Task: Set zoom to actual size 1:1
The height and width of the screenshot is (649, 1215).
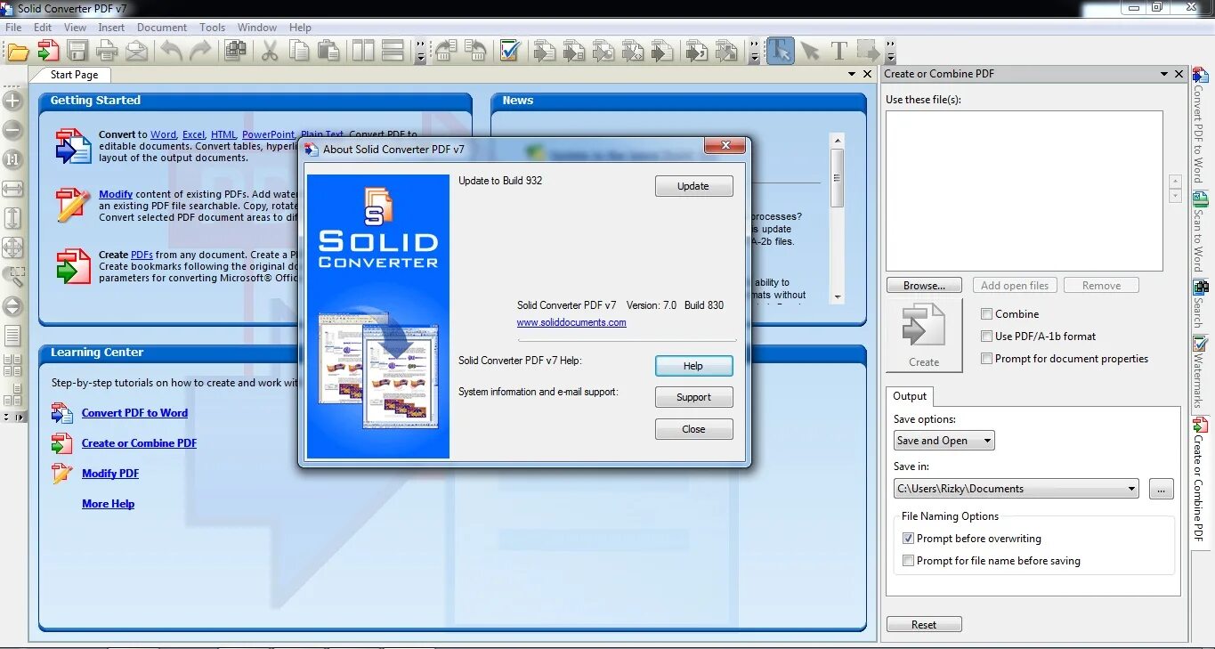Action: (12, 159)
